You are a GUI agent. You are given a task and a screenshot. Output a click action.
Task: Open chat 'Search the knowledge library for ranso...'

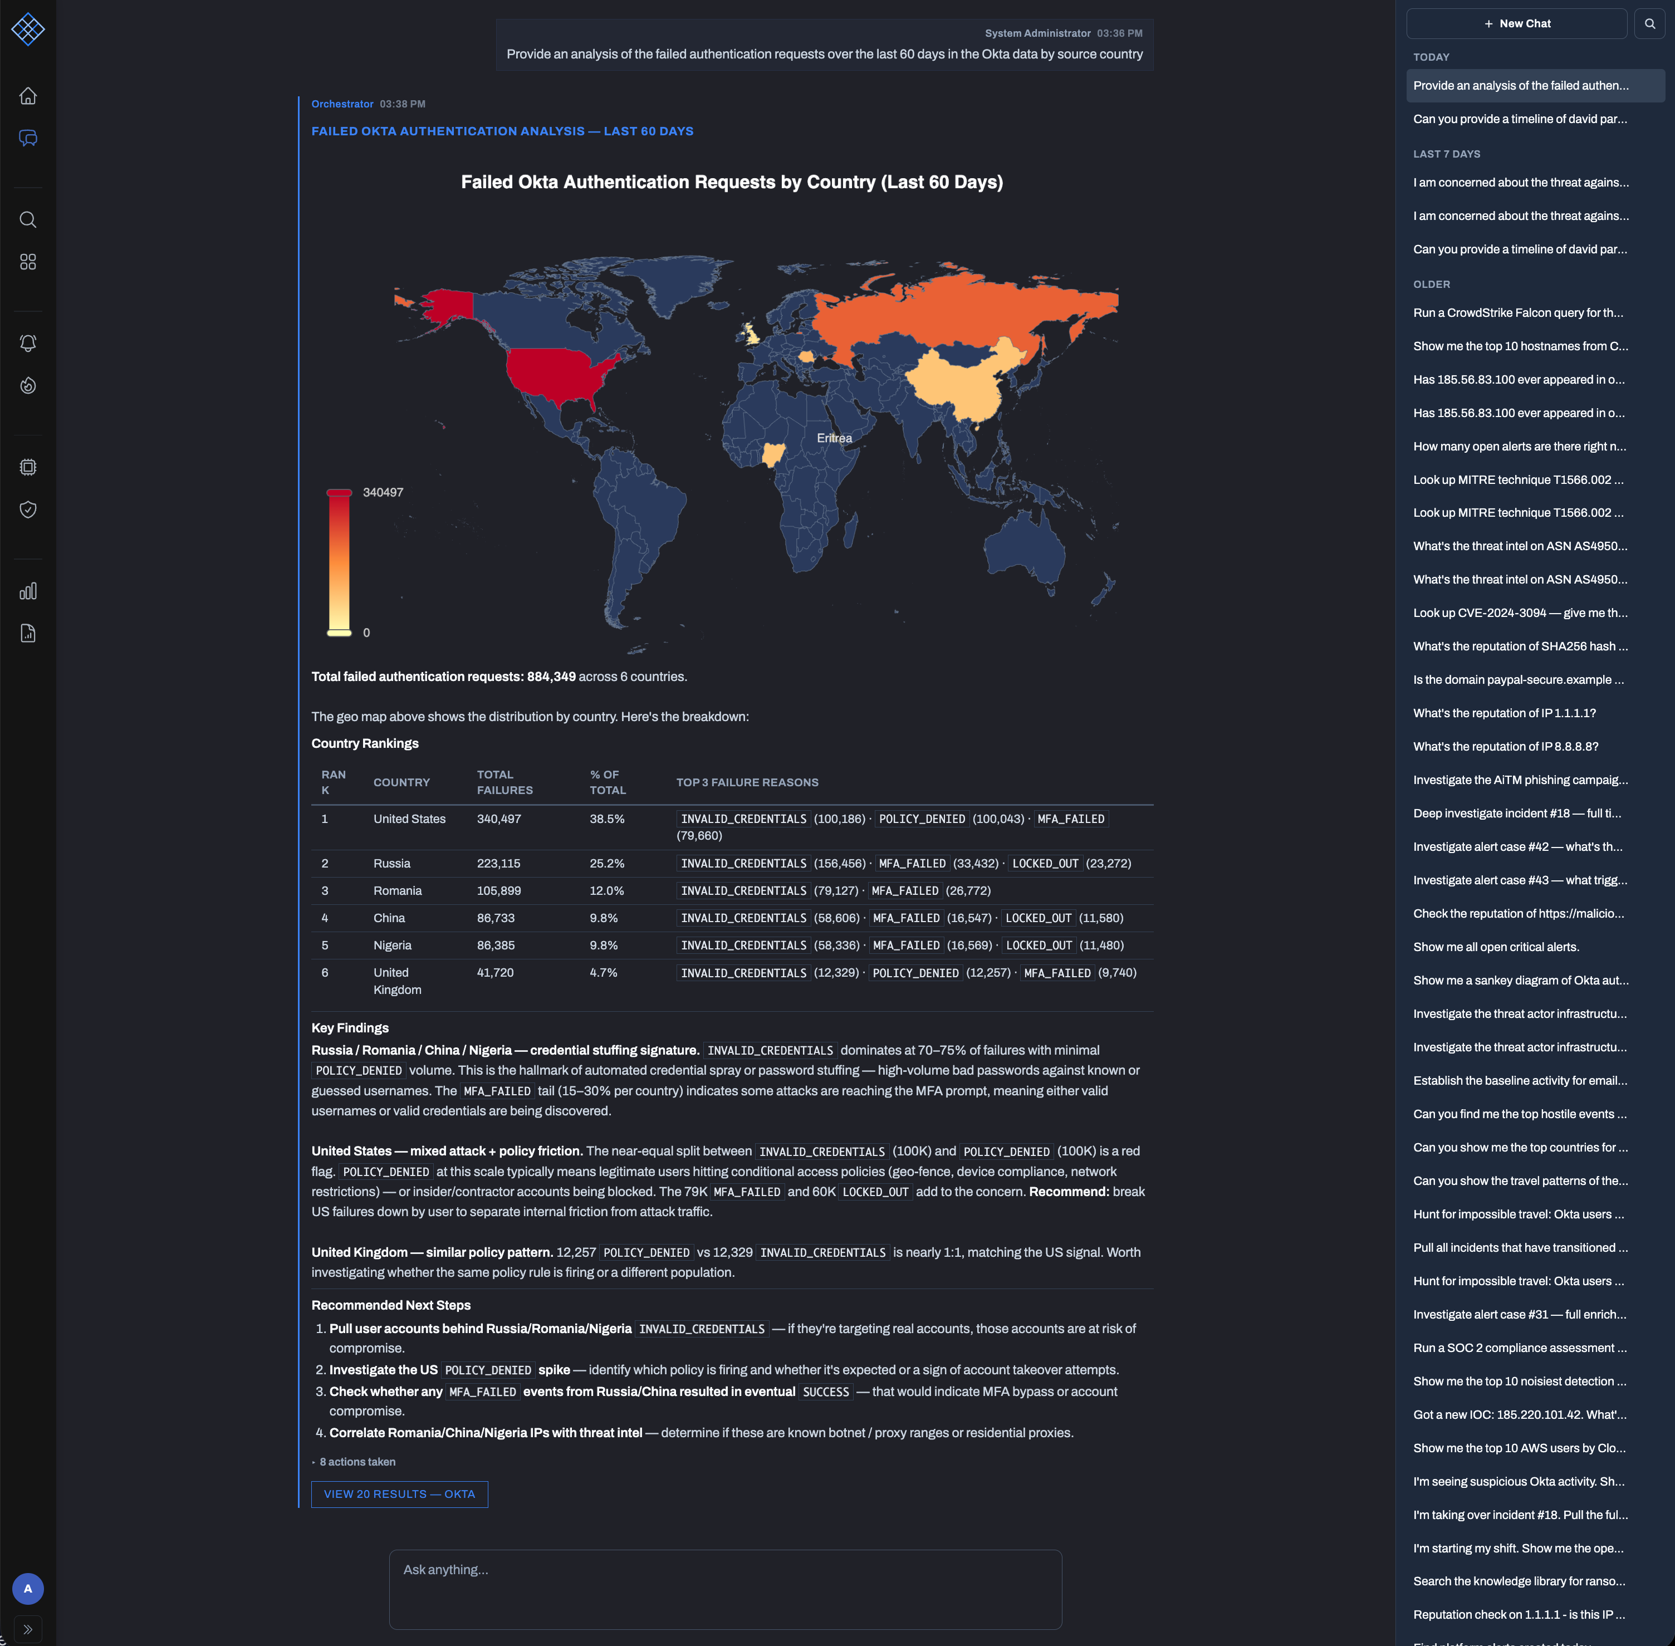click(x=1535, y=1582)
